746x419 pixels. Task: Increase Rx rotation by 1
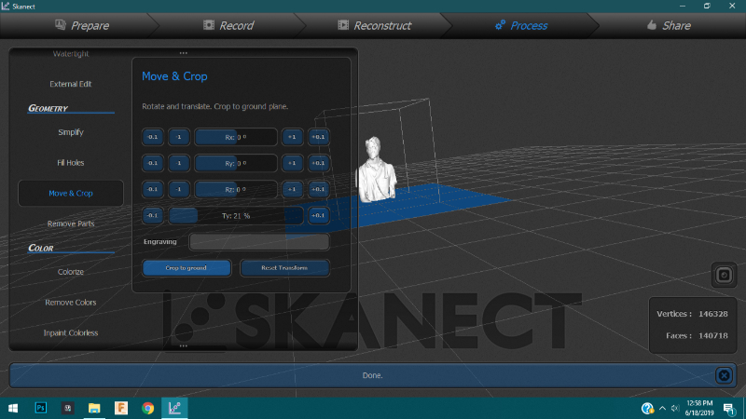[292, 137]
